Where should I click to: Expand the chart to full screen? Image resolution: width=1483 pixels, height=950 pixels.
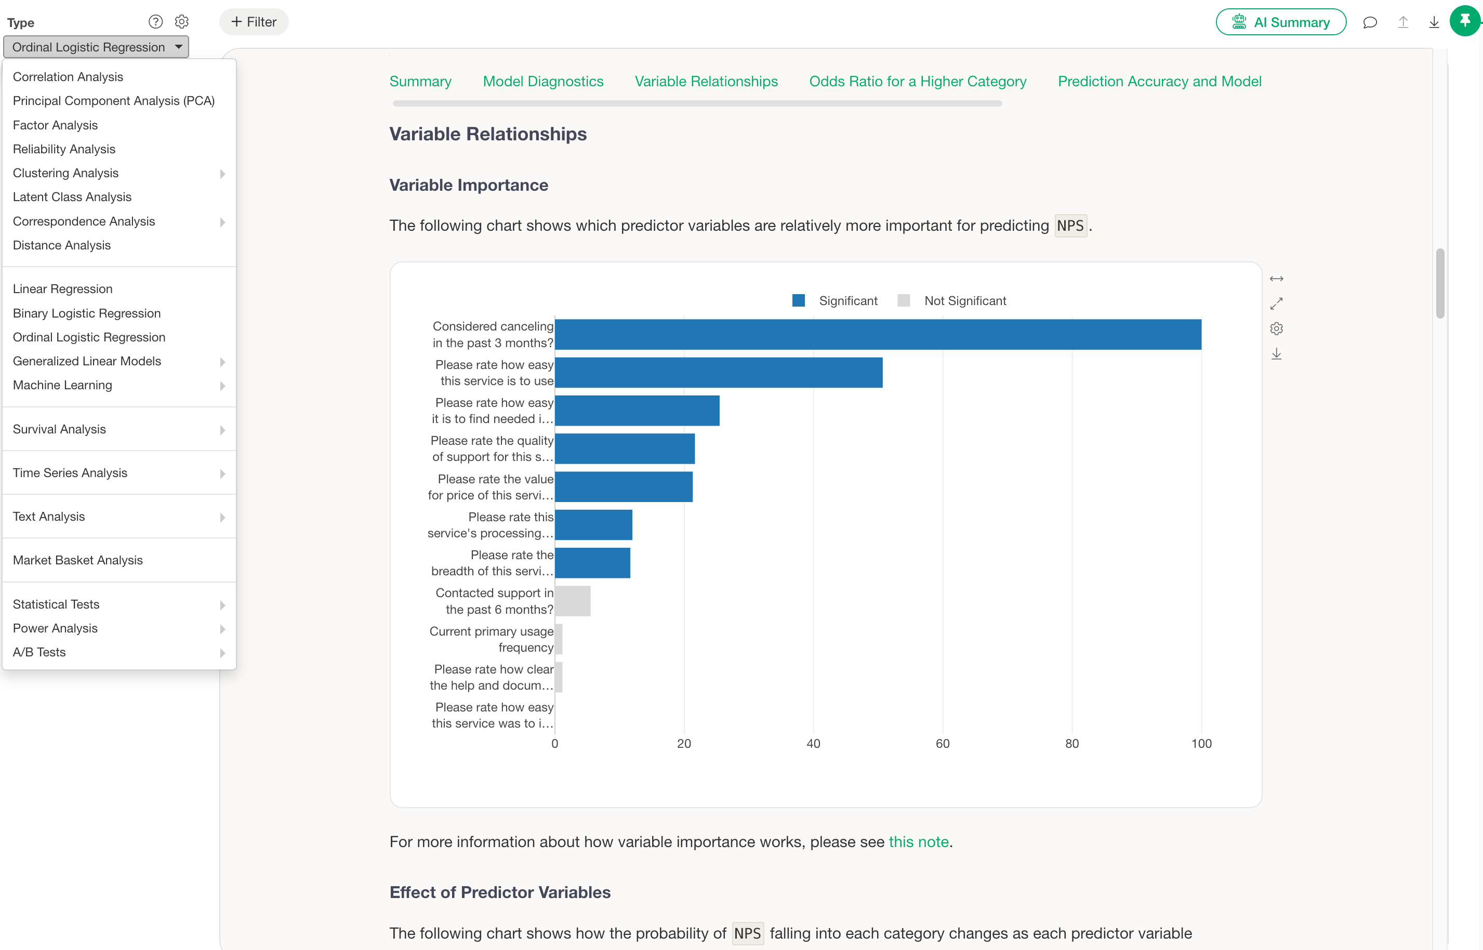1276,304
